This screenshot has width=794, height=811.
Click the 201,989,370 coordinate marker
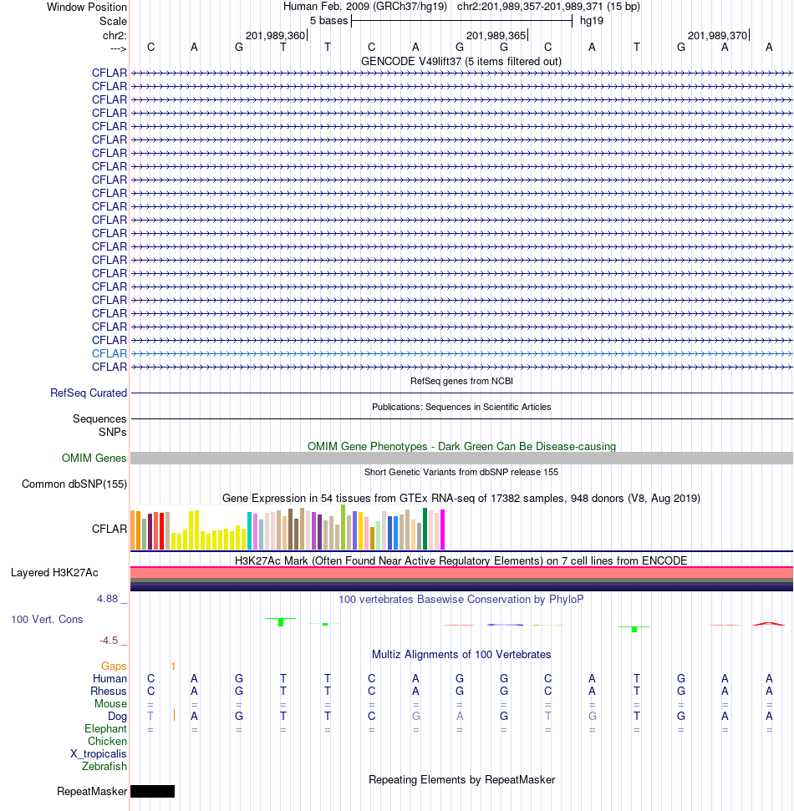[718, 35]
